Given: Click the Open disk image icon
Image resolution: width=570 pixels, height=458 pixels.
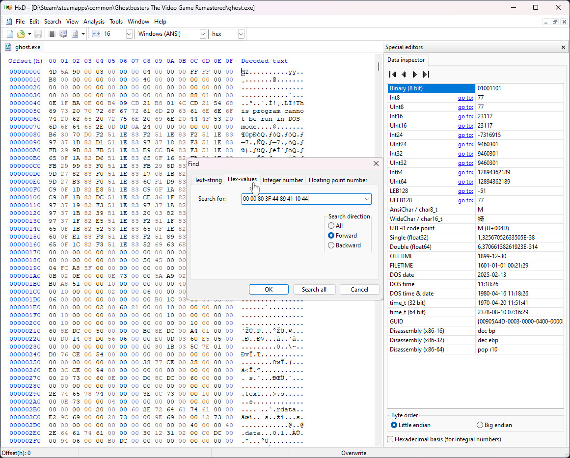Looking at the screenshot, I should click(x=75, y=34).
